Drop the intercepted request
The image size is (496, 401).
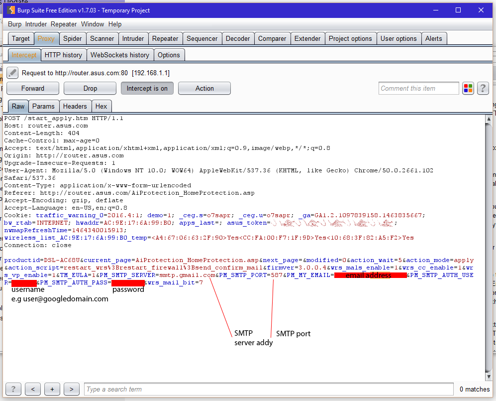pyautogui.click(x=90, y=88)
